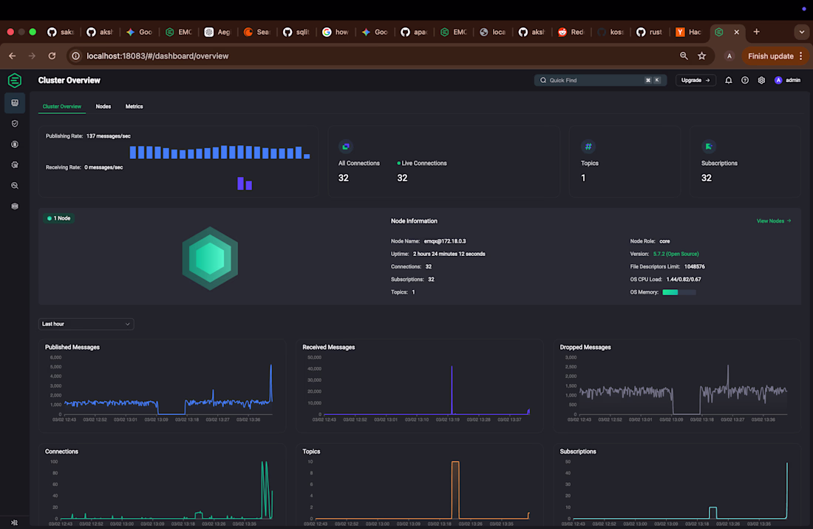Click the Upgrade button
Screen dimensions: 813x529
[695, 80]
